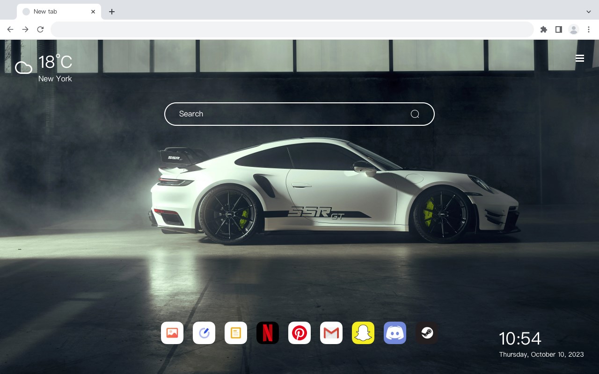The height and width of the screenshot is (374, 599).
Task: Open the Snapchat shortcut
Action: [x=363, y=333]
